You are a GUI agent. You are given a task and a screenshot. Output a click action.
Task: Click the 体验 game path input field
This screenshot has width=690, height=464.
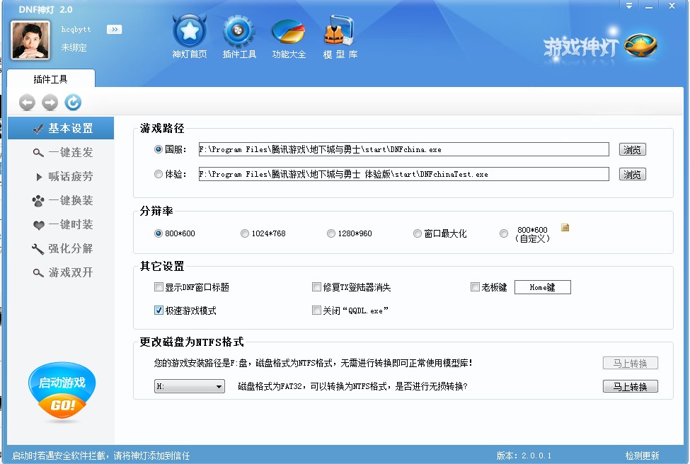[x=403, y=174]
